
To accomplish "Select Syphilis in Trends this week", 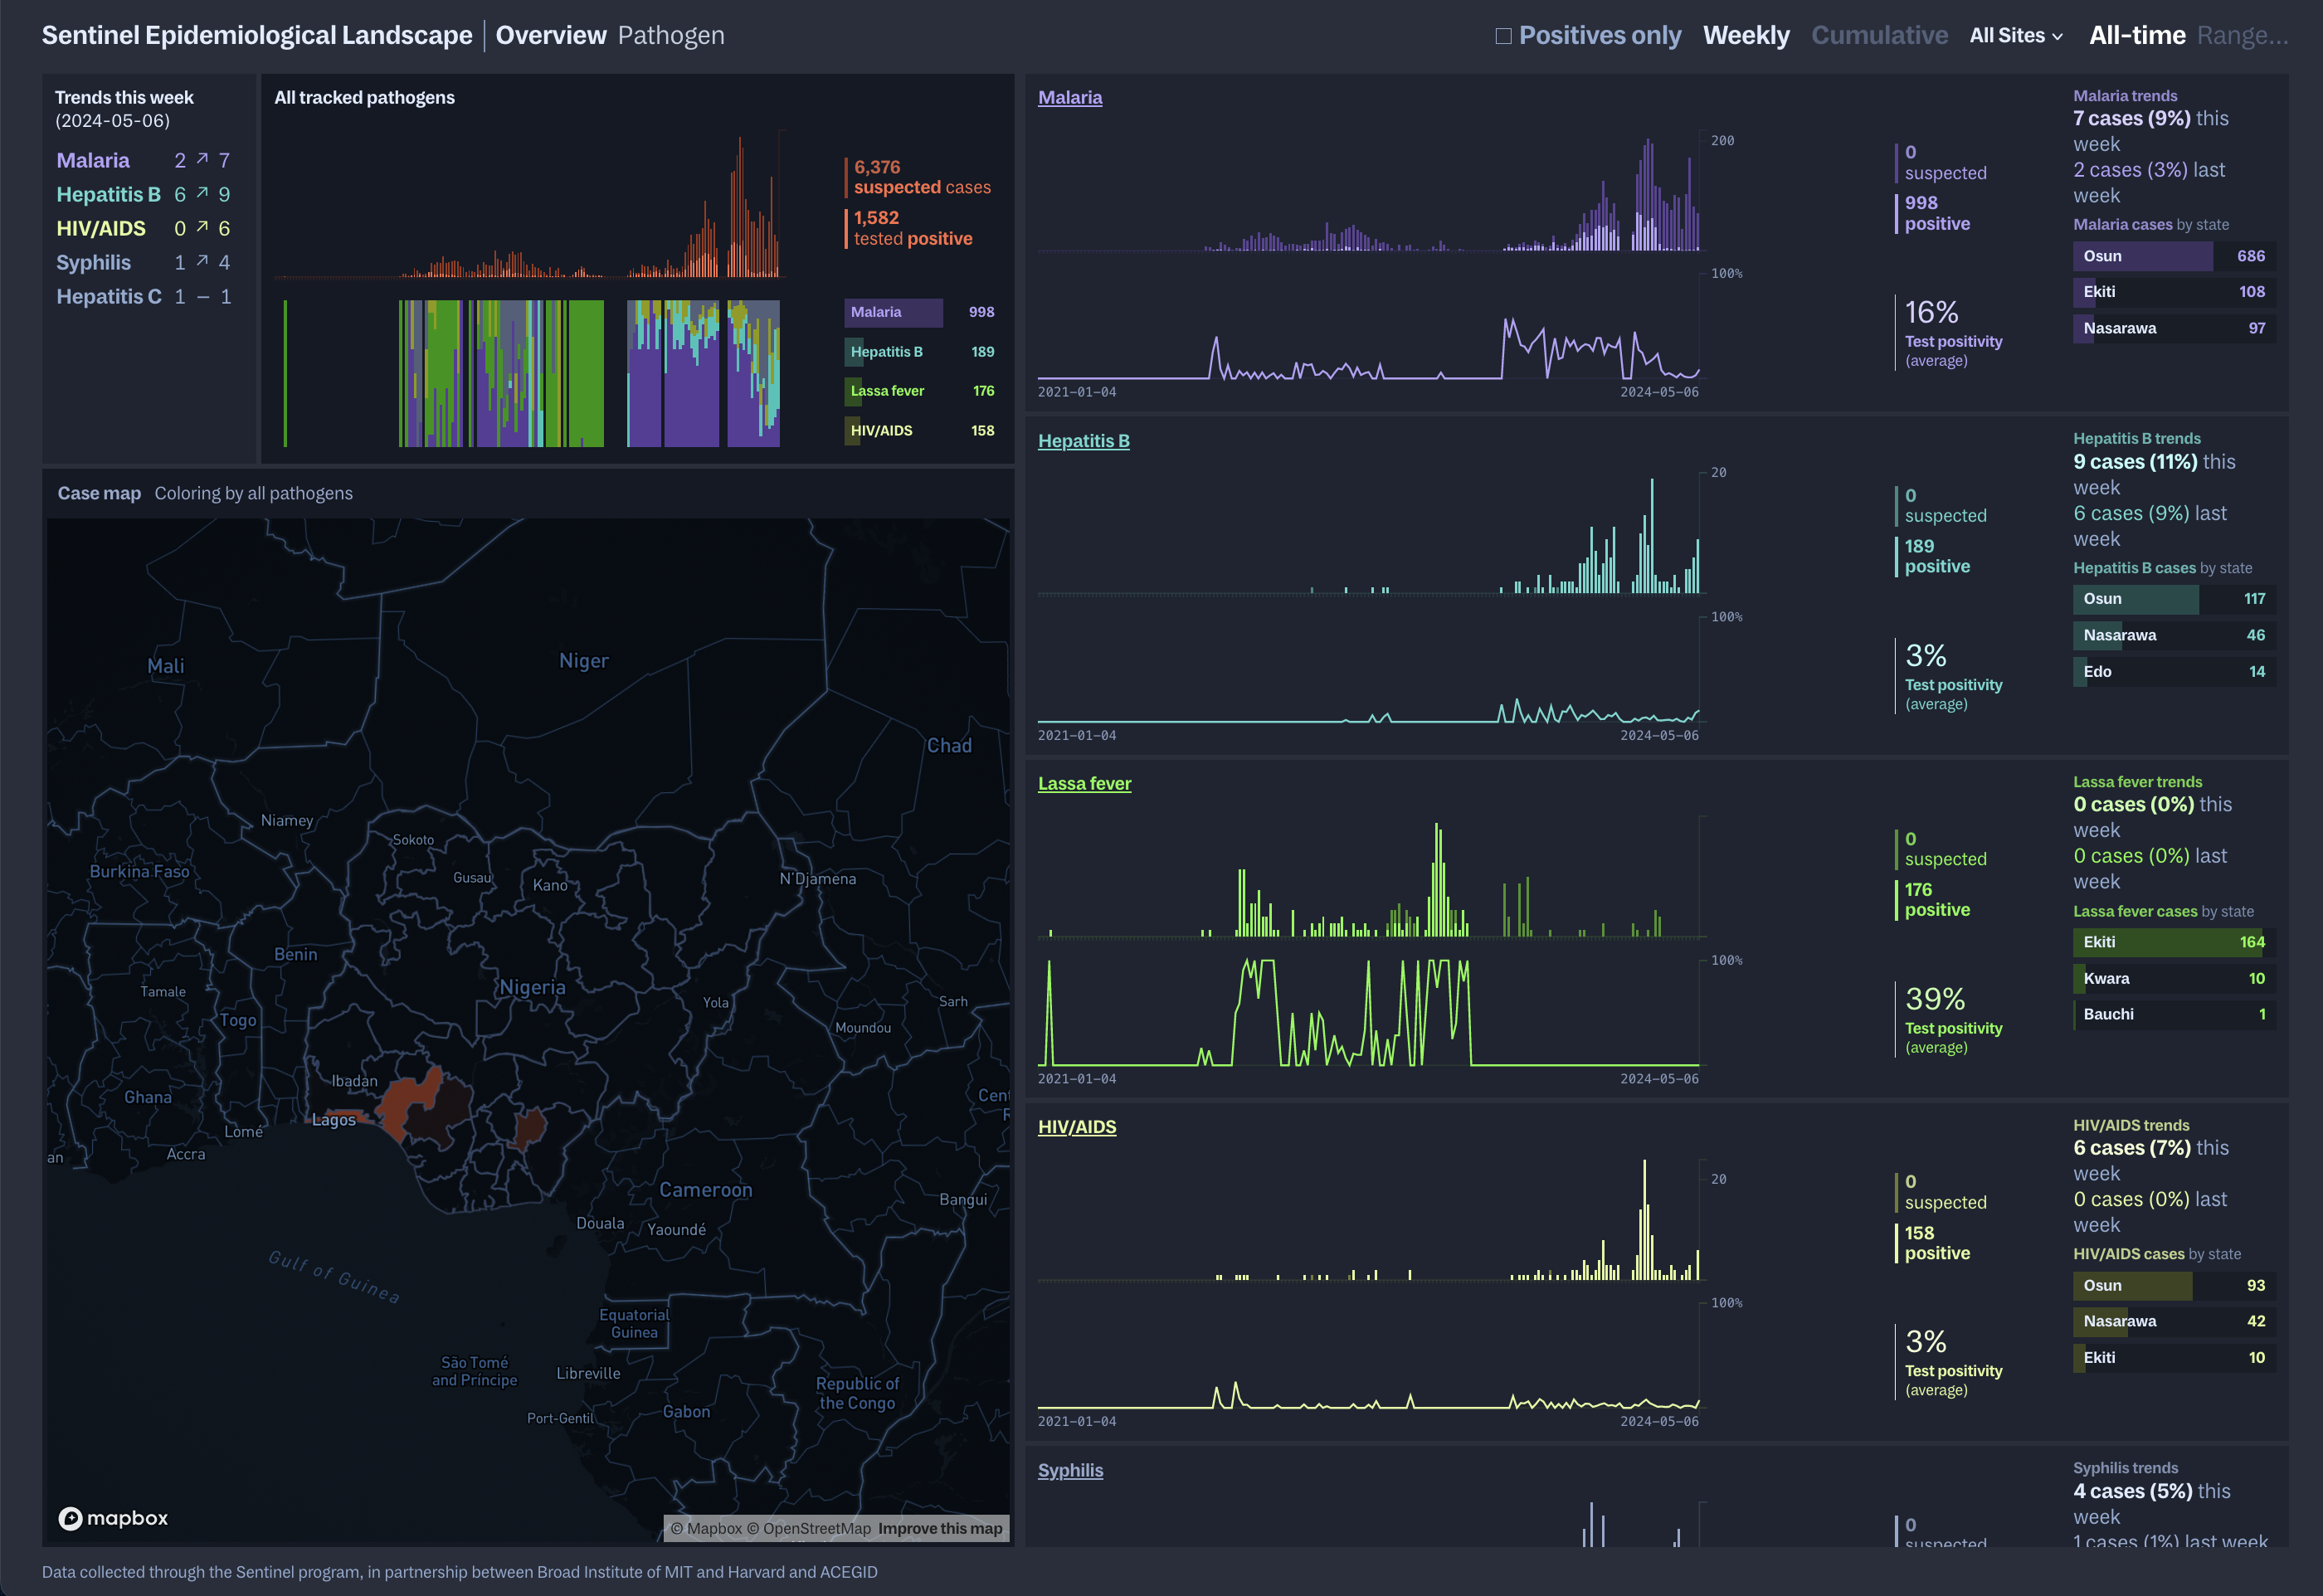I will point(93,262).
